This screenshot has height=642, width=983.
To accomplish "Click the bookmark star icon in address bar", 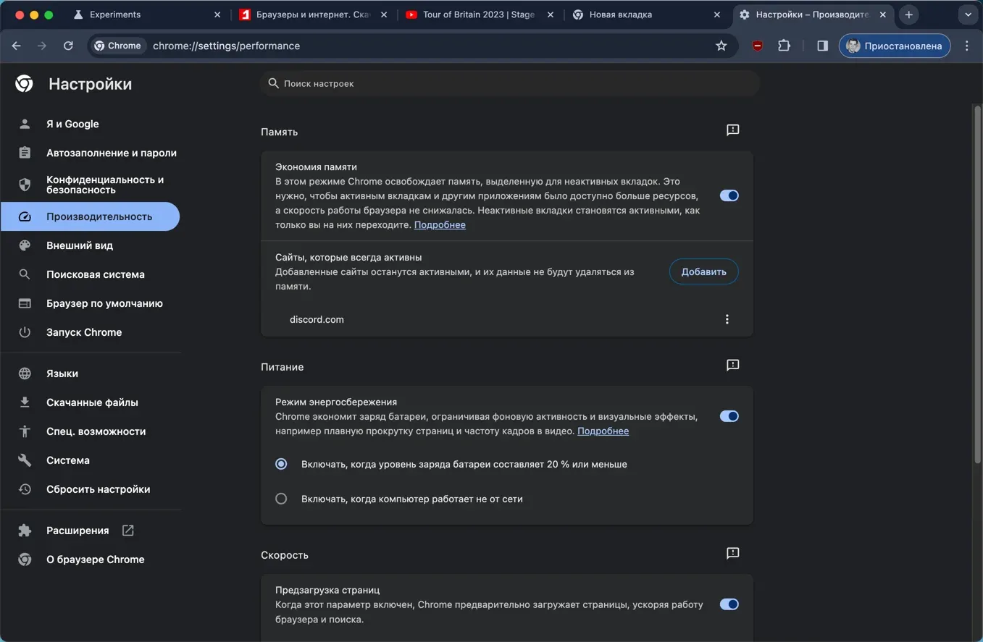I will click(721, 46).
